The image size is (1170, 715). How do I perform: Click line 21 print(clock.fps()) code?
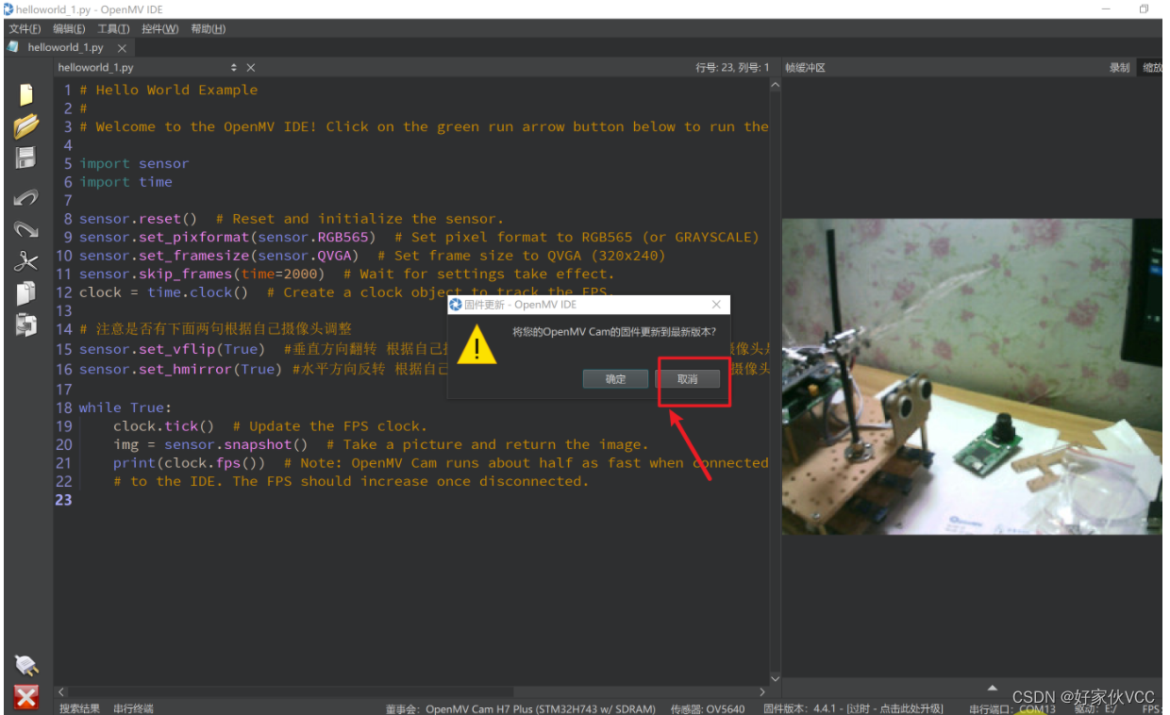click(x=189, y=463)
